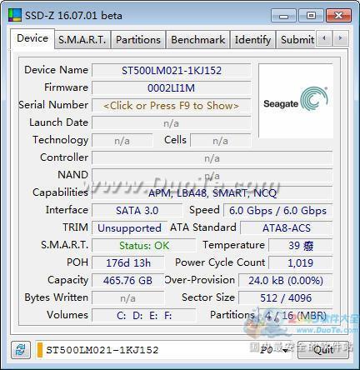This screenshot has height=370, width=360.
Task: Switch to the S.M.A.R.T. tab
Action: (82, 40)
